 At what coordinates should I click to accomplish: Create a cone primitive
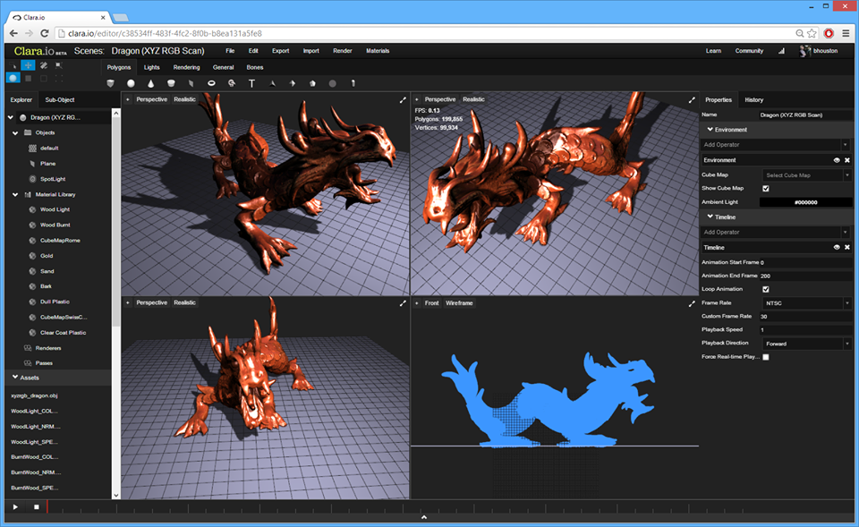150,83
